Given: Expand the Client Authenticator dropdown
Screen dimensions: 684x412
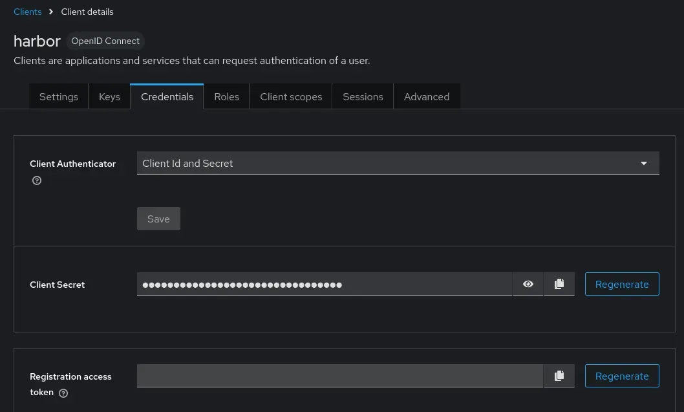Looking at the screenshot, I should 398,163.
